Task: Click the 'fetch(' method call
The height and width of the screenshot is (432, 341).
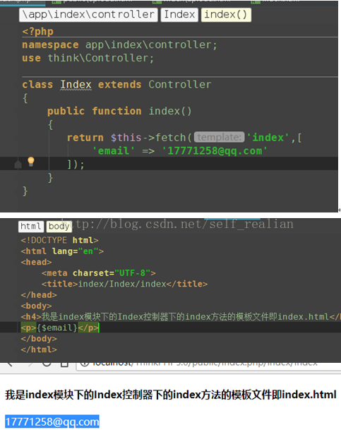Action: coord(174,138)
